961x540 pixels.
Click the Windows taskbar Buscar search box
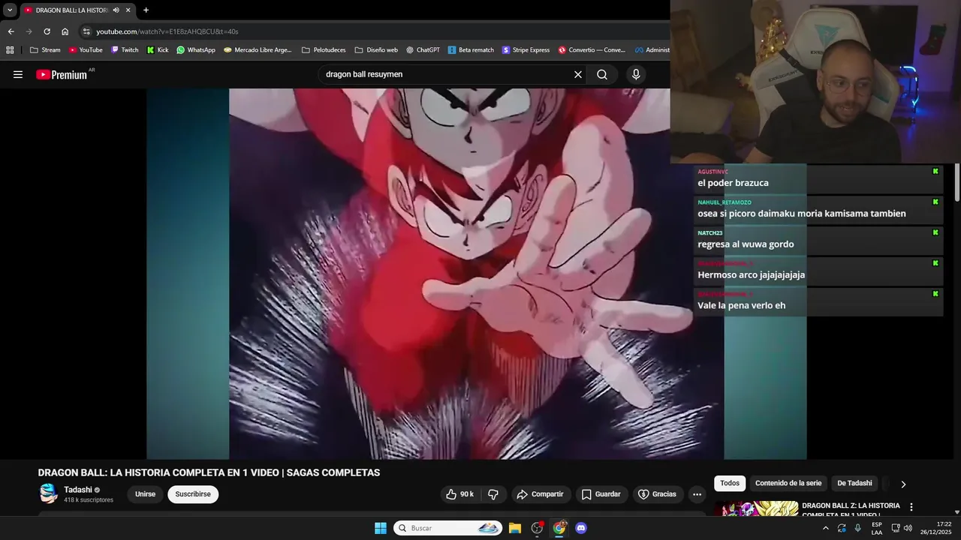click(448, 528)
